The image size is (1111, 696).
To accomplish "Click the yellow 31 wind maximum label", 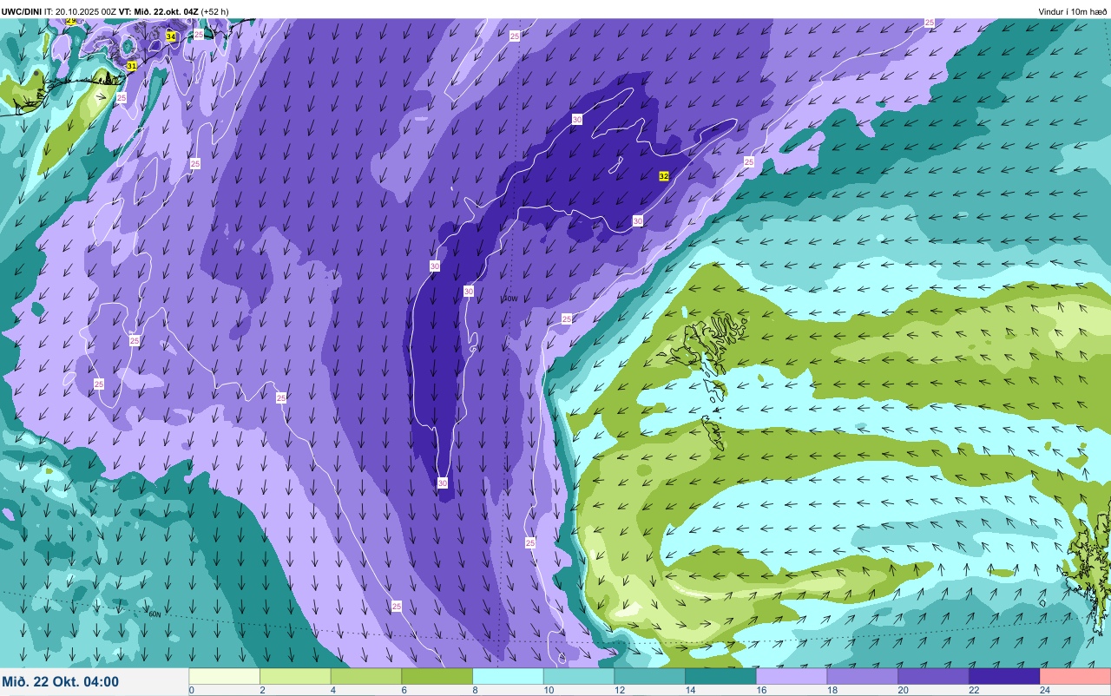I will tap(132, 66).
